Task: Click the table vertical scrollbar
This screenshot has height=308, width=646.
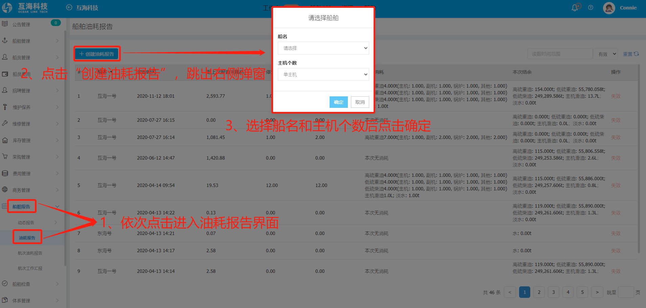Action: [x=639, y=159]
